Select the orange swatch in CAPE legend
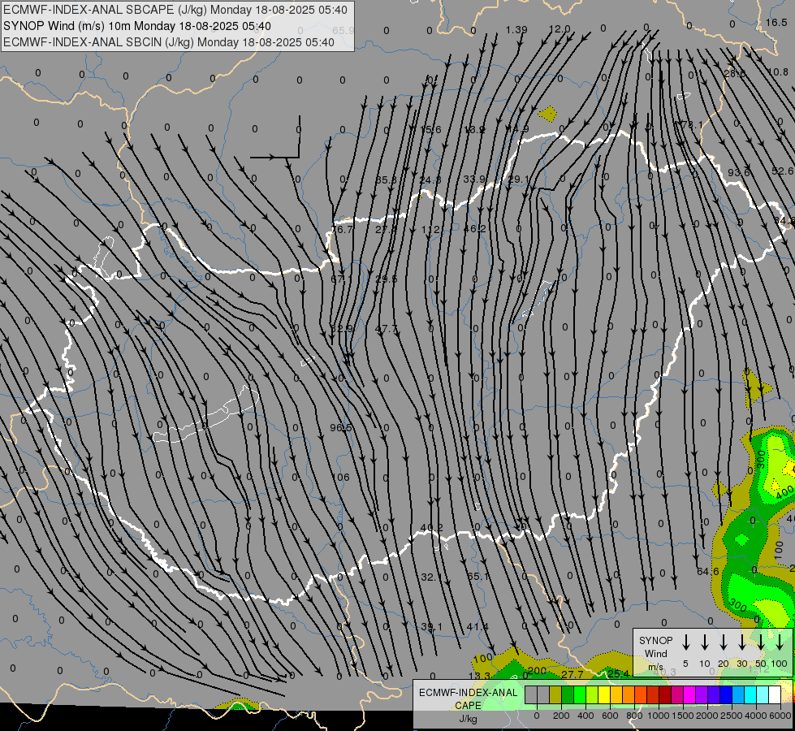The width and height of the screenshot is (795, 731). [629, 695]
